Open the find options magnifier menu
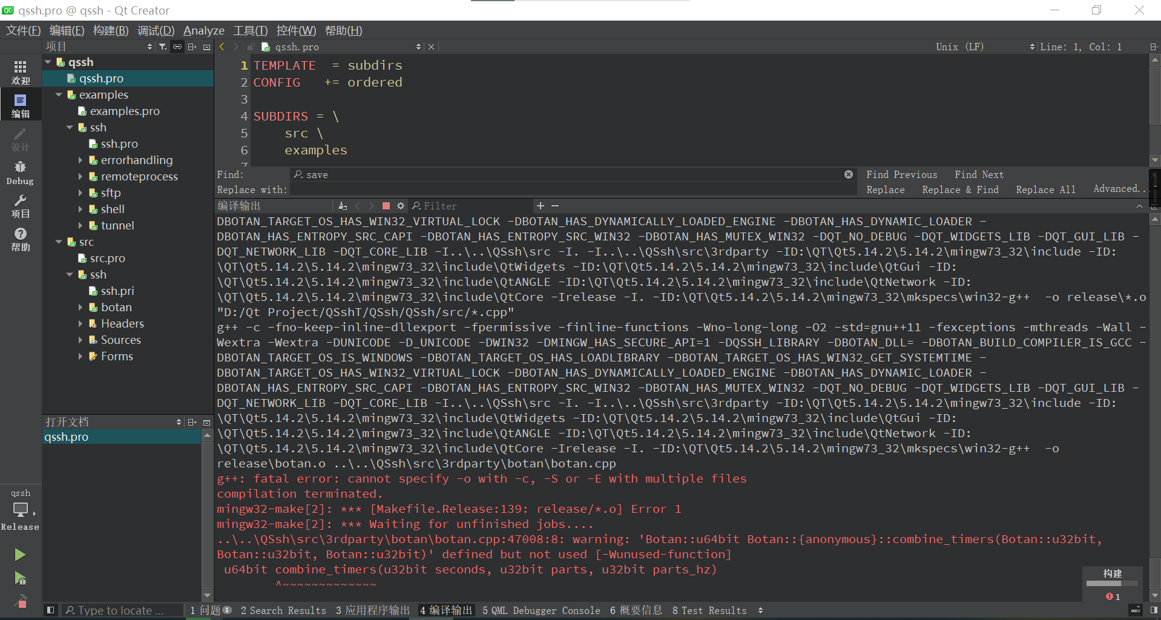Viewport: 1161px width, 620px height. tap(298, 174)
